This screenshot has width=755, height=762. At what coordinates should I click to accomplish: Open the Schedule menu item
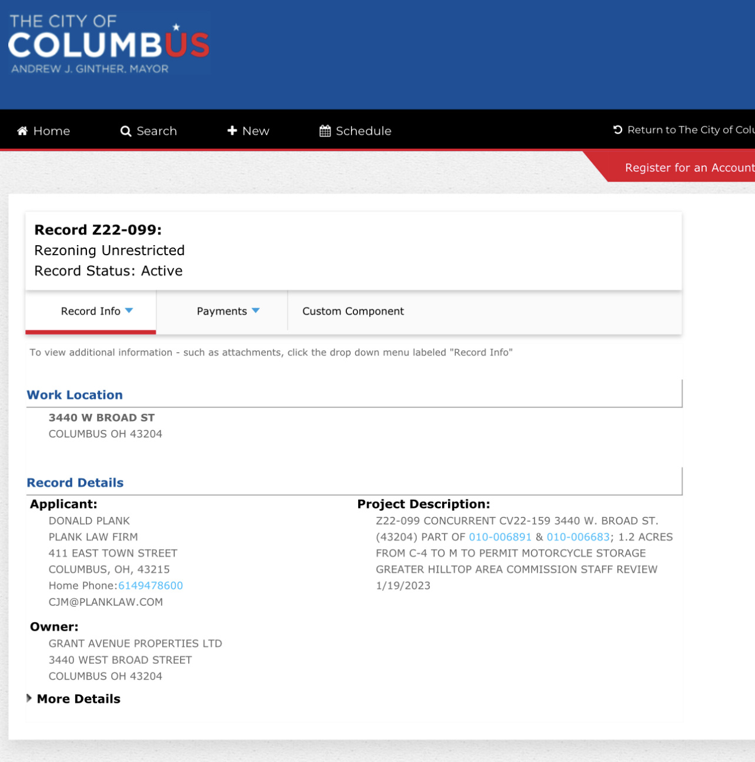[x=355, y=131]
